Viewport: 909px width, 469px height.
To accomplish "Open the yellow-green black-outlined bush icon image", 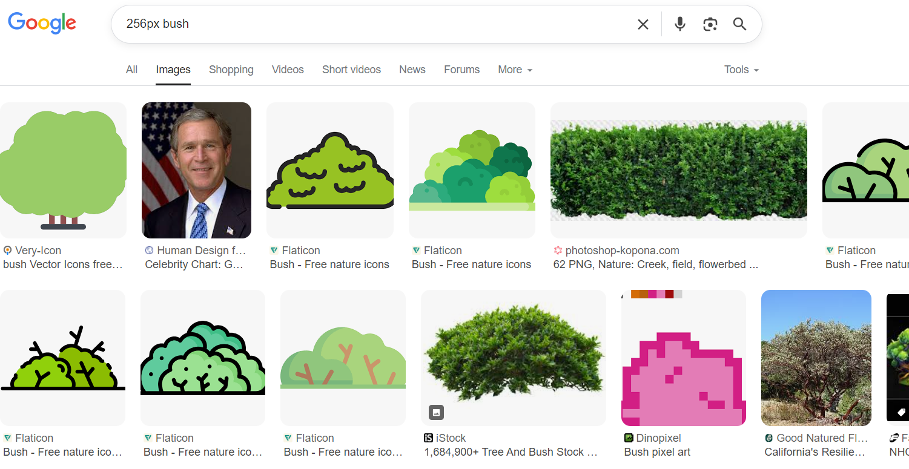I will (x=330, y=170).
